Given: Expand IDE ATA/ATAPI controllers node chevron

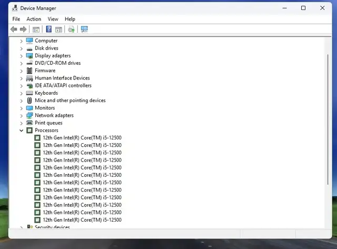Looking at the screenshot, I should 21,86.
